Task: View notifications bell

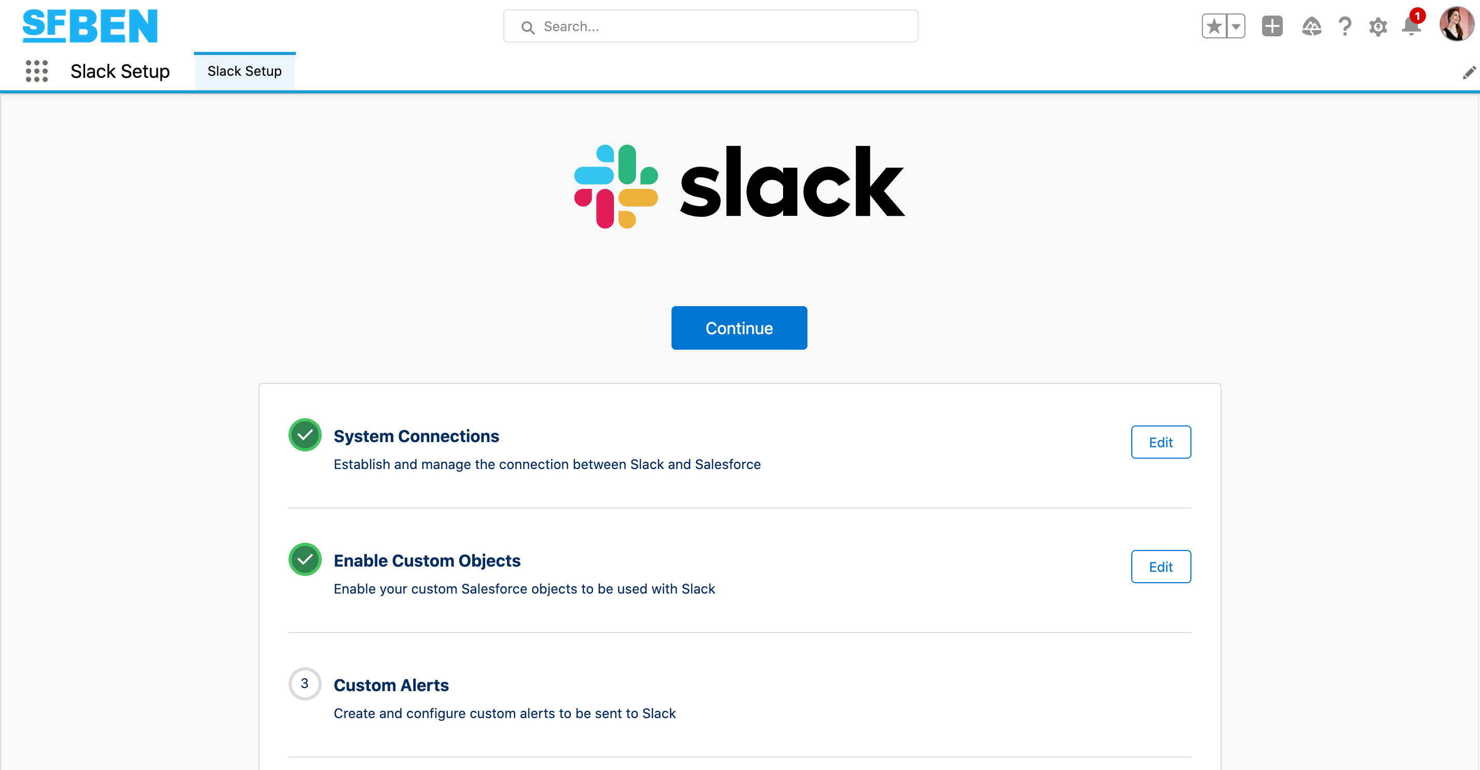Action: coord(1411,25)
